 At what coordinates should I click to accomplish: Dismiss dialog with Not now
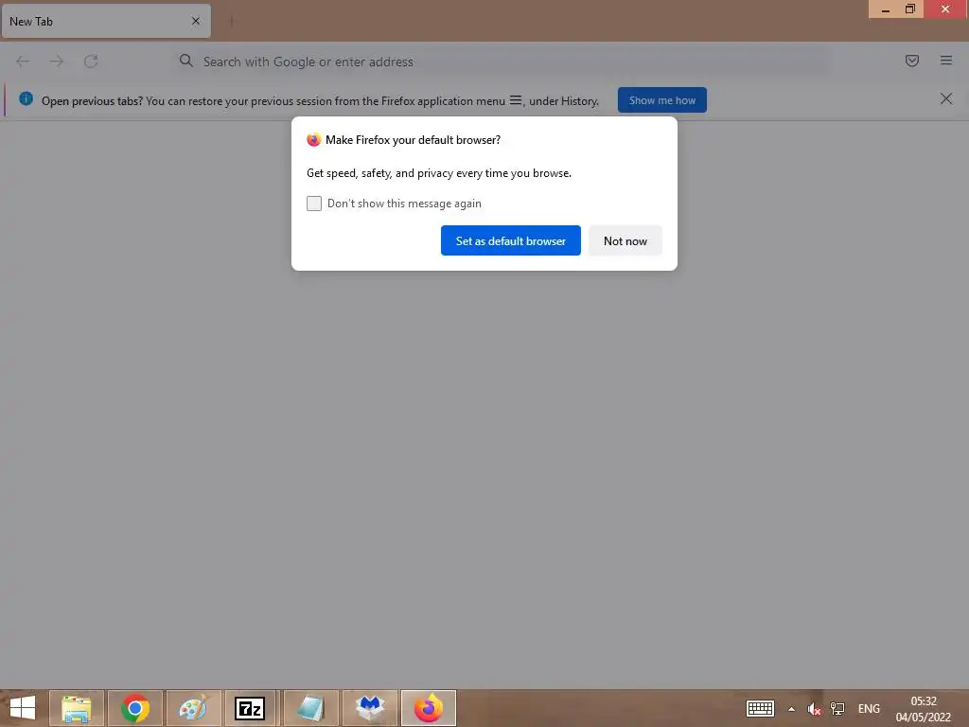pos(625,240)
